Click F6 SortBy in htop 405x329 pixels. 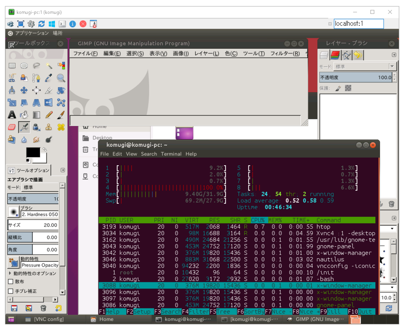251,312
